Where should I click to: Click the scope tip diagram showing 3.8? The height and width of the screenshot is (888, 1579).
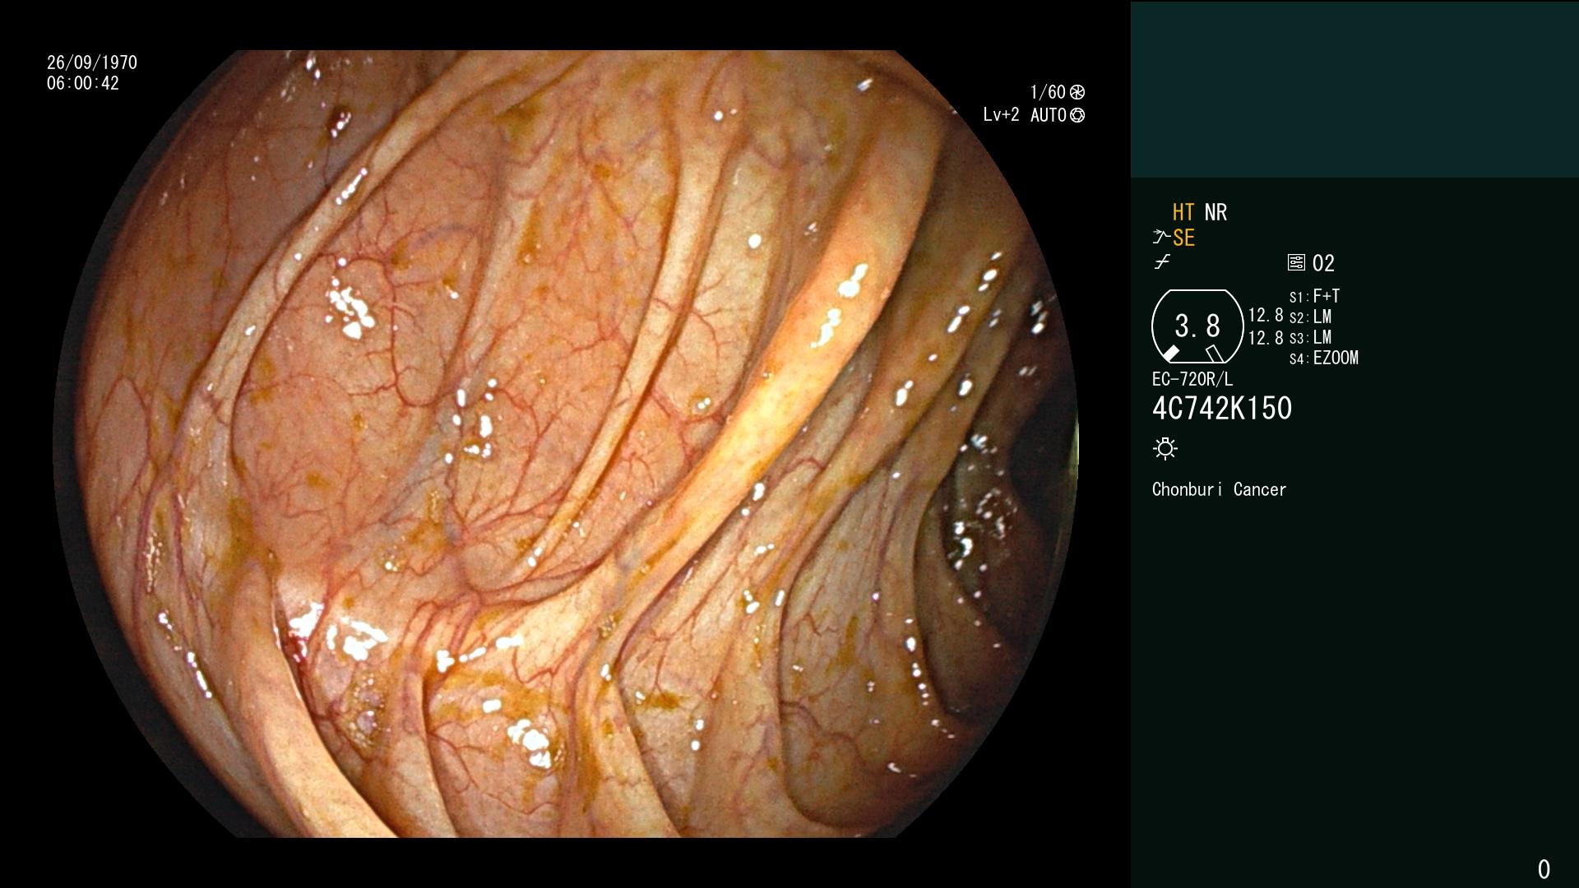1197,326
